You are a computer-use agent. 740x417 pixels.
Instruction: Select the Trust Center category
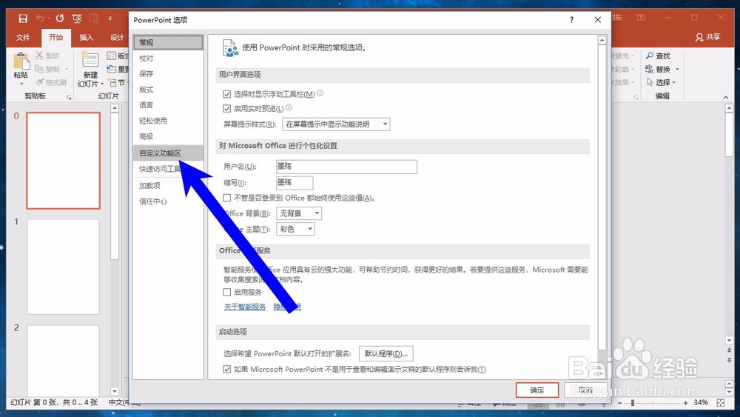click(x=168, y=201)
